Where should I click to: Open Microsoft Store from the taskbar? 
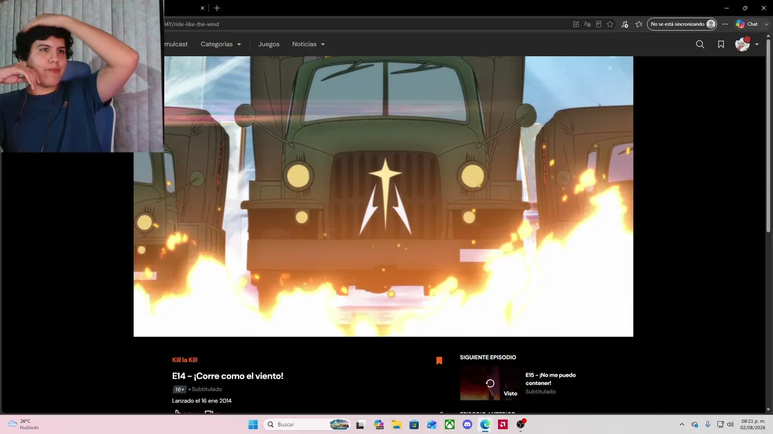[414, 424]
